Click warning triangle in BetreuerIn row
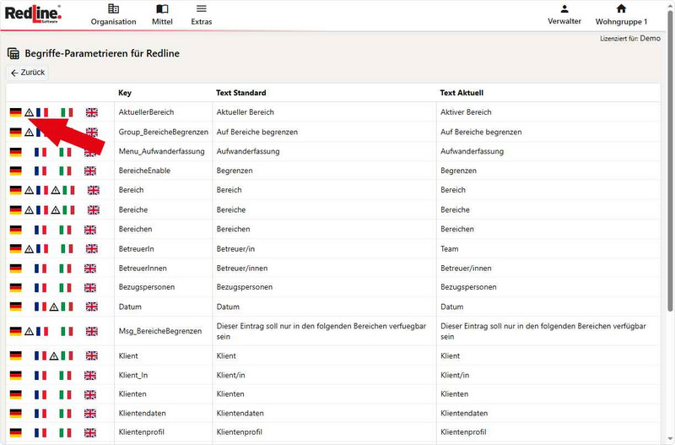Viewport: 675px width, 445px height. [29, 249]
